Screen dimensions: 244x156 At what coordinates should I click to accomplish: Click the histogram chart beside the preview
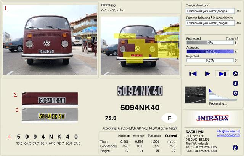pos(223,95)
